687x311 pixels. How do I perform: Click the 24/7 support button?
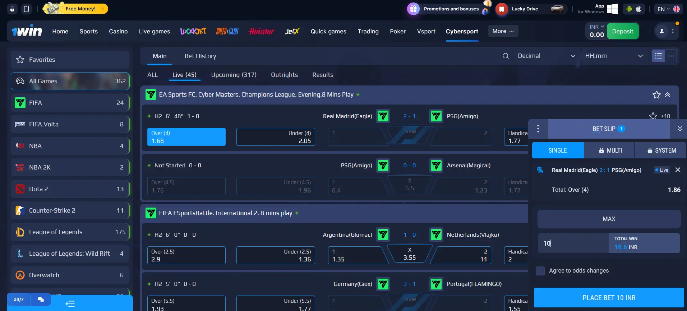pyautogui.click(x=19, y=299)
